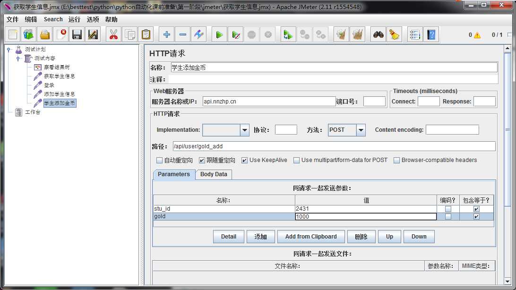Toggle the Use KeepAlive checkbox
The image size is (516, 290).
click(x=245, y=160)
